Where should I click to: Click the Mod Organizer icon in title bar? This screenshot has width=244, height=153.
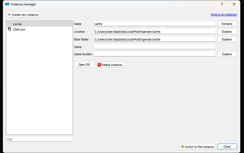[7, 4]
